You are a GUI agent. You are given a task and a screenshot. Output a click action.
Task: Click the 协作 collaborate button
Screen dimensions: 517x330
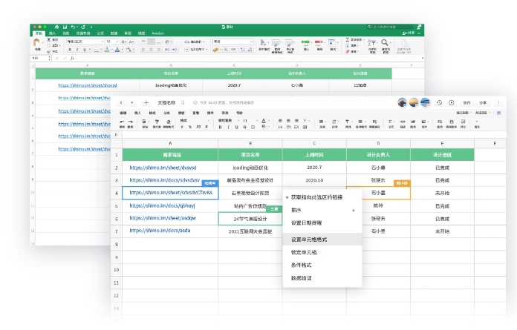click(x=466, y=102)
